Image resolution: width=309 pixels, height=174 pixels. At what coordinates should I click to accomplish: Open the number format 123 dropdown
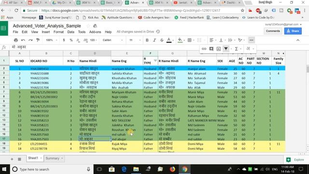[x=93, y=40]
